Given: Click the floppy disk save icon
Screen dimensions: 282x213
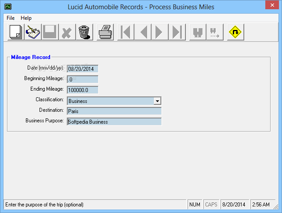Looking at the screenshot, I should (x=50, y=32).
